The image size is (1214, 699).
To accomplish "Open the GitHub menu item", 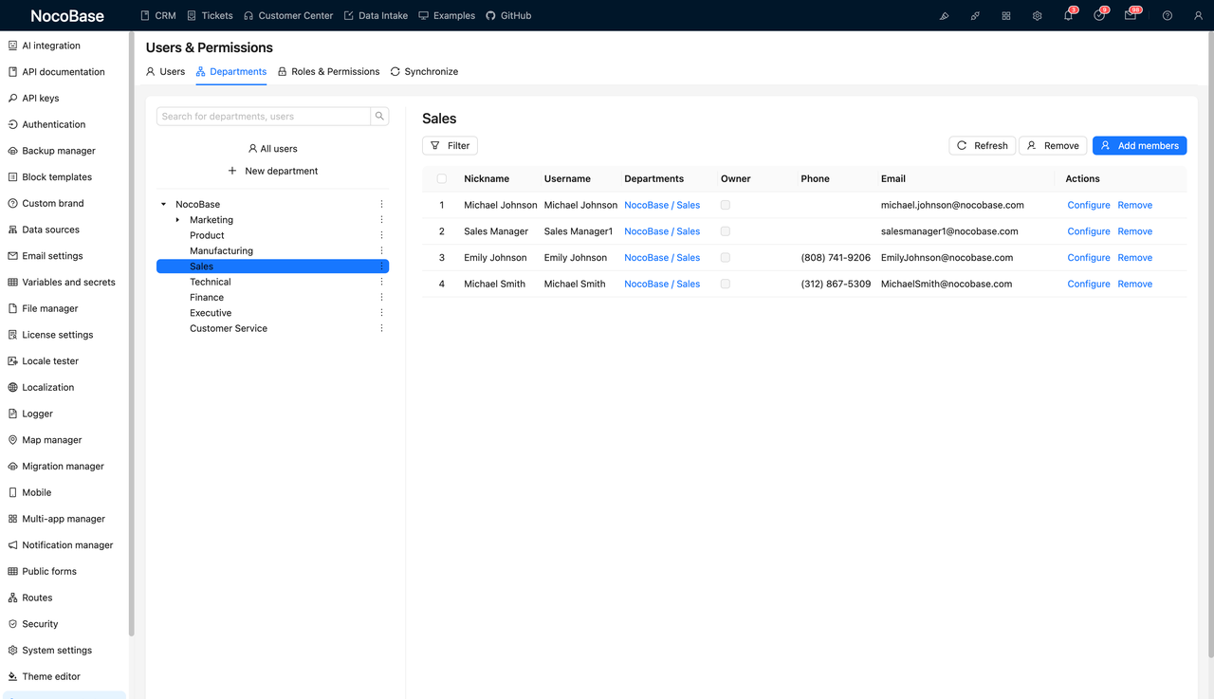I will [x=508, y=15].
